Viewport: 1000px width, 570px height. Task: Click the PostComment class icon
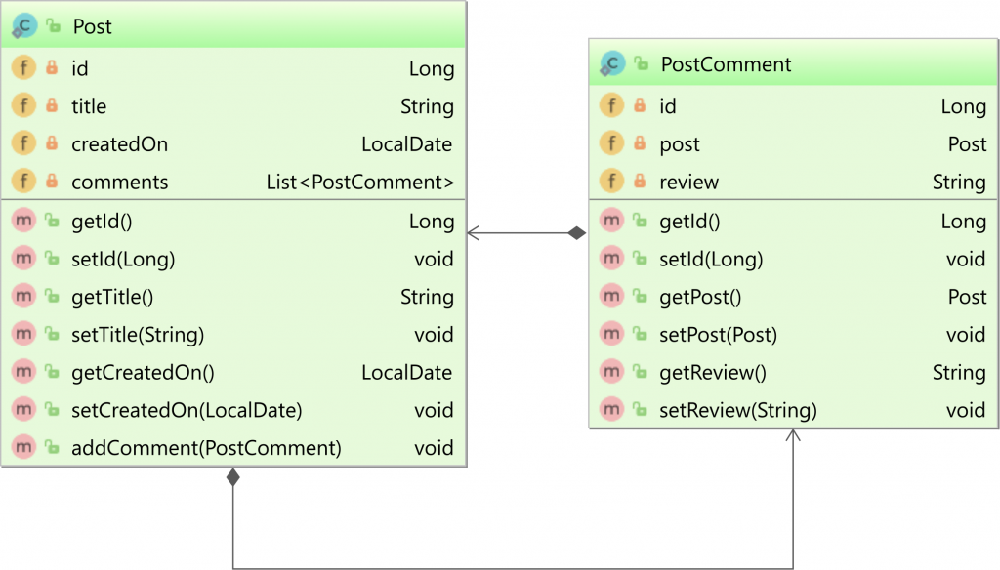tap(611, 63)
